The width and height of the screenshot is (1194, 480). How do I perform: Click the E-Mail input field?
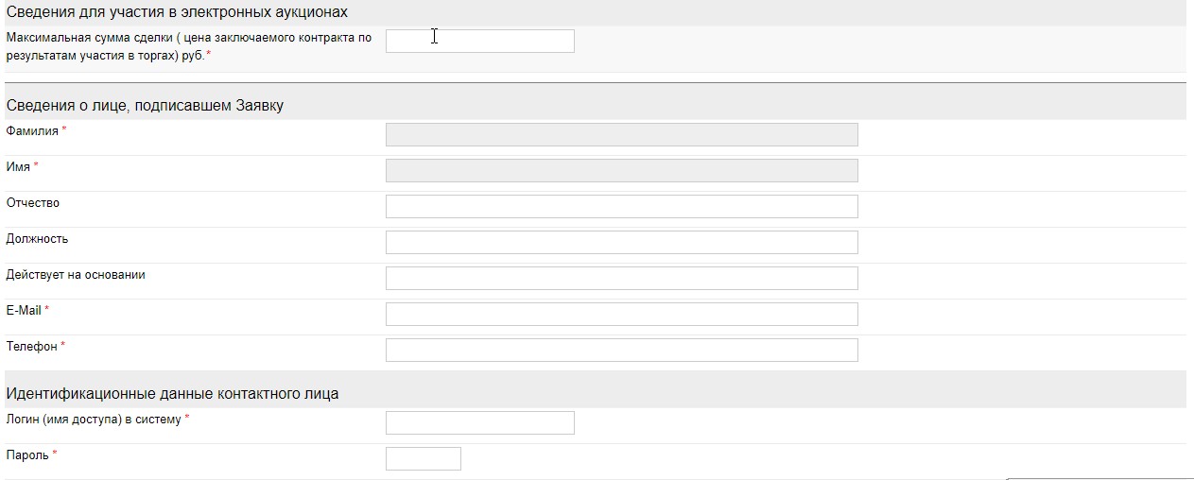pos(621,314)
